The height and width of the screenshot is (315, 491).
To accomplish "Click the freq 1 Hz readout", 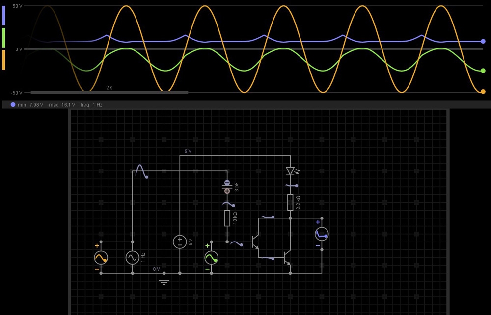I will 91,105.
